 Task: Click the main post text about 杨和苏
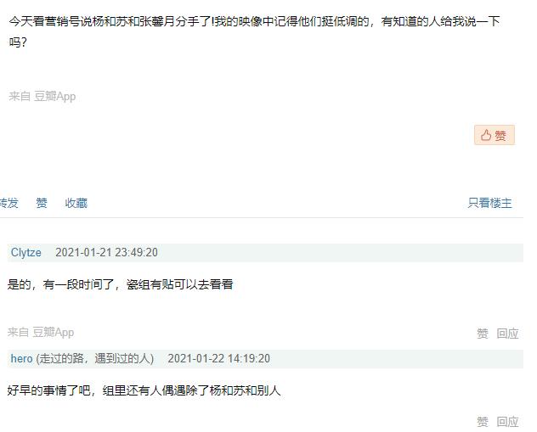(x=254, y=31)
